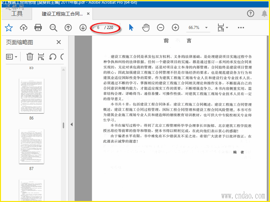Open more tools with three dots

241,28
